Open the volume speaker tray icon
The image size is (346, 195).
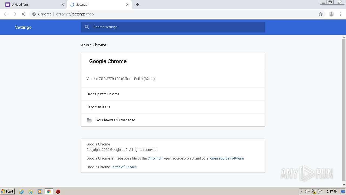pos(307,191)
